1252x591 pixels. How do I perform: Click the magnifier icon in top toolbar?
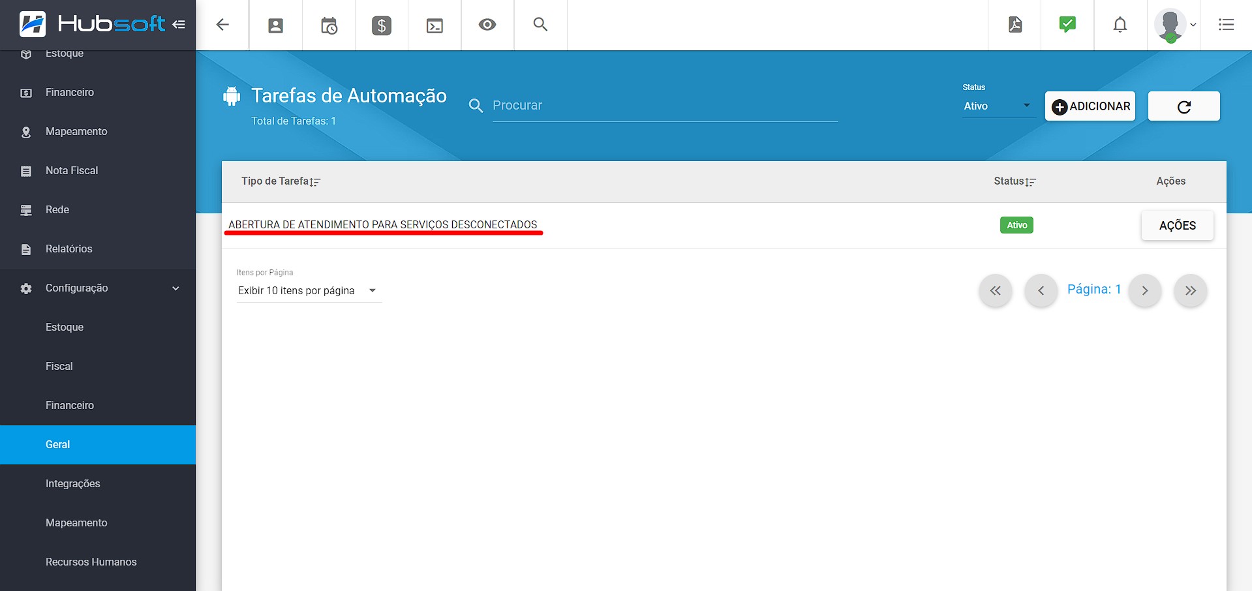(x=540, y=24)
